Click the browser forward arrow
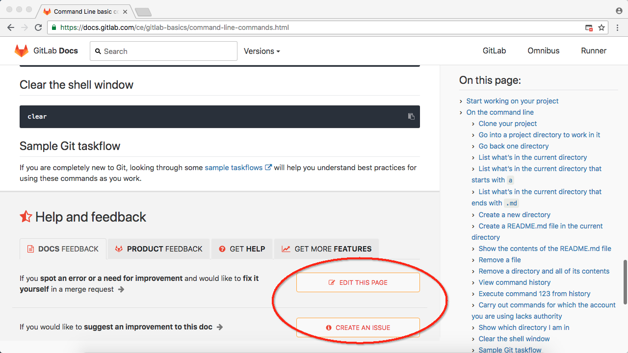Image resolution: width=628 pixels, height=353 pixels. point(25,27)
